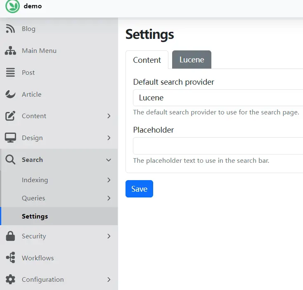Expand the Queries submenu arrow
303x290 pixels.
tap(109, 198)
